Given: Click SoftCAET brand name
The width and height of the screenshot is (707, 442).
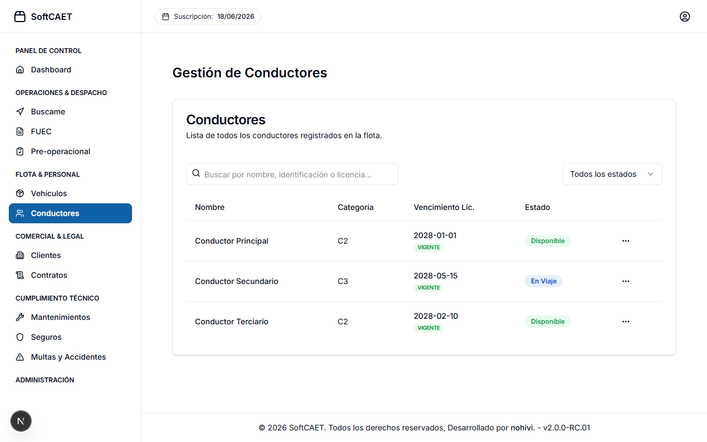Looking at the screenshot, I should pos(51,17).
